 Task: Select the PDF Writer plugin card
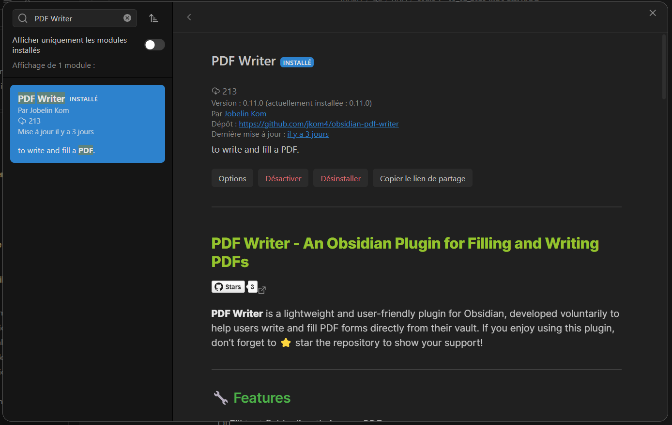point(88,124)
